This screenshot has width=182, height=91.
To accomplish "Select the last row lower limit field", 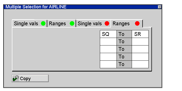I will coord(108,64).
